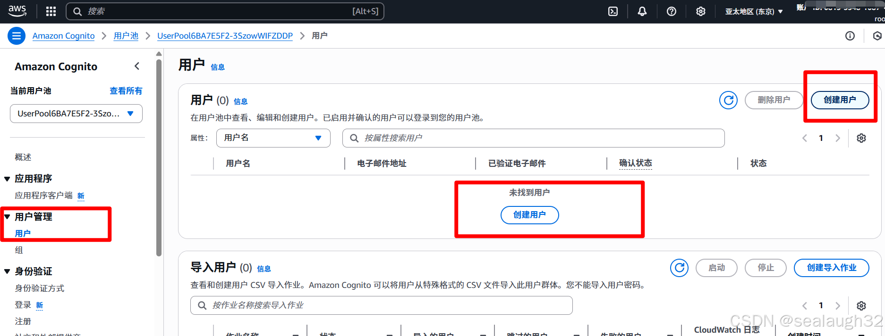Open the AWS services grid menu
The height and width of the screenshot is (336, 885).
tap(51, 11)
